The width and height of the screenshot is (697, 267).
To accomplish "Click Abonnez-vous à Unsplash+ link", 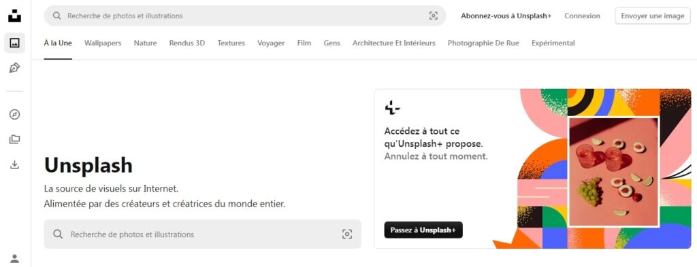I will (x=506, y=16).
